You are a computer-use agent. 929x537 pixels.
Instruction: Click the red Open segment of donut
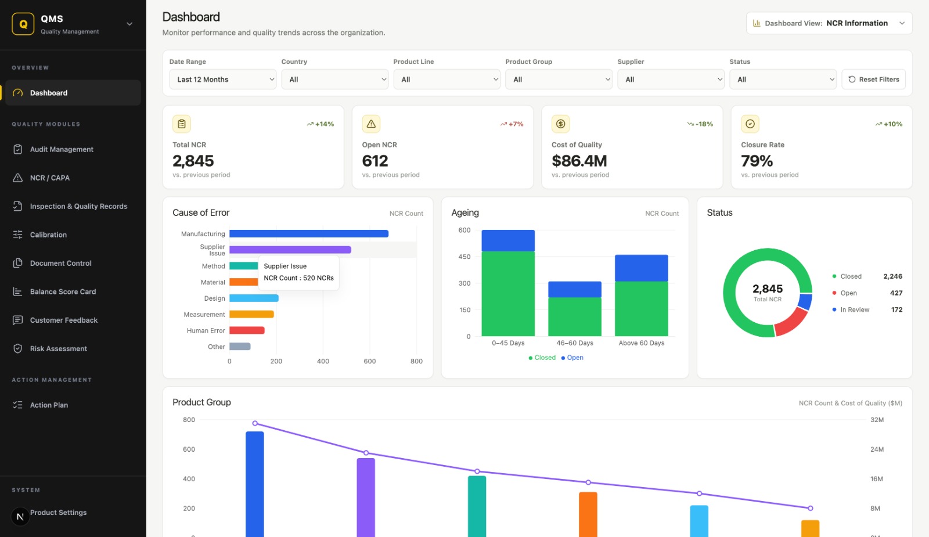pyautogui.click(x=791, y=322)
